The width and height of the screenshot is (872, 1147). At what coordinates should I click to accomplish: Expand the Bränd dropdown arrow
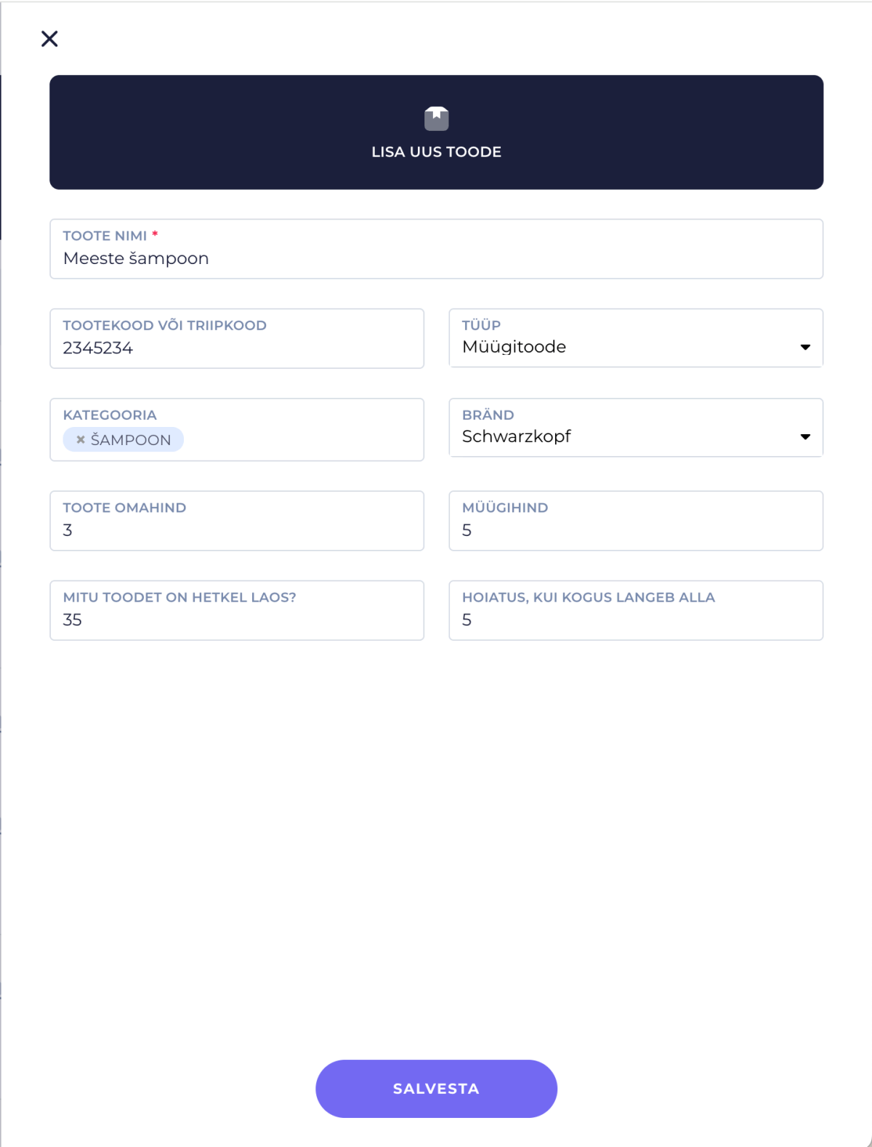[x=804, y=436]
